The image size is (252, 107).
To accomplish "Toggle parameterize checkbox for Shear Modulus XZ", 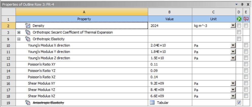I will tap(246, 96).
